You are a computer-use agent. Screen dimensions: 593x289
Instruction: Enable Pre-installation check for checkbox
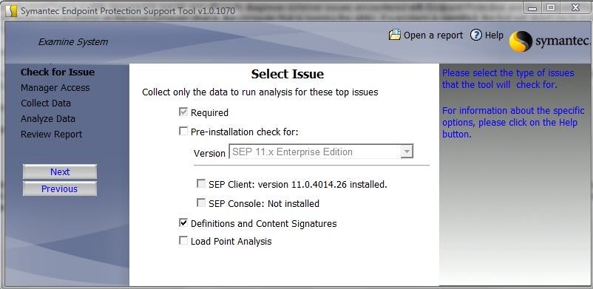click(183, 132)
